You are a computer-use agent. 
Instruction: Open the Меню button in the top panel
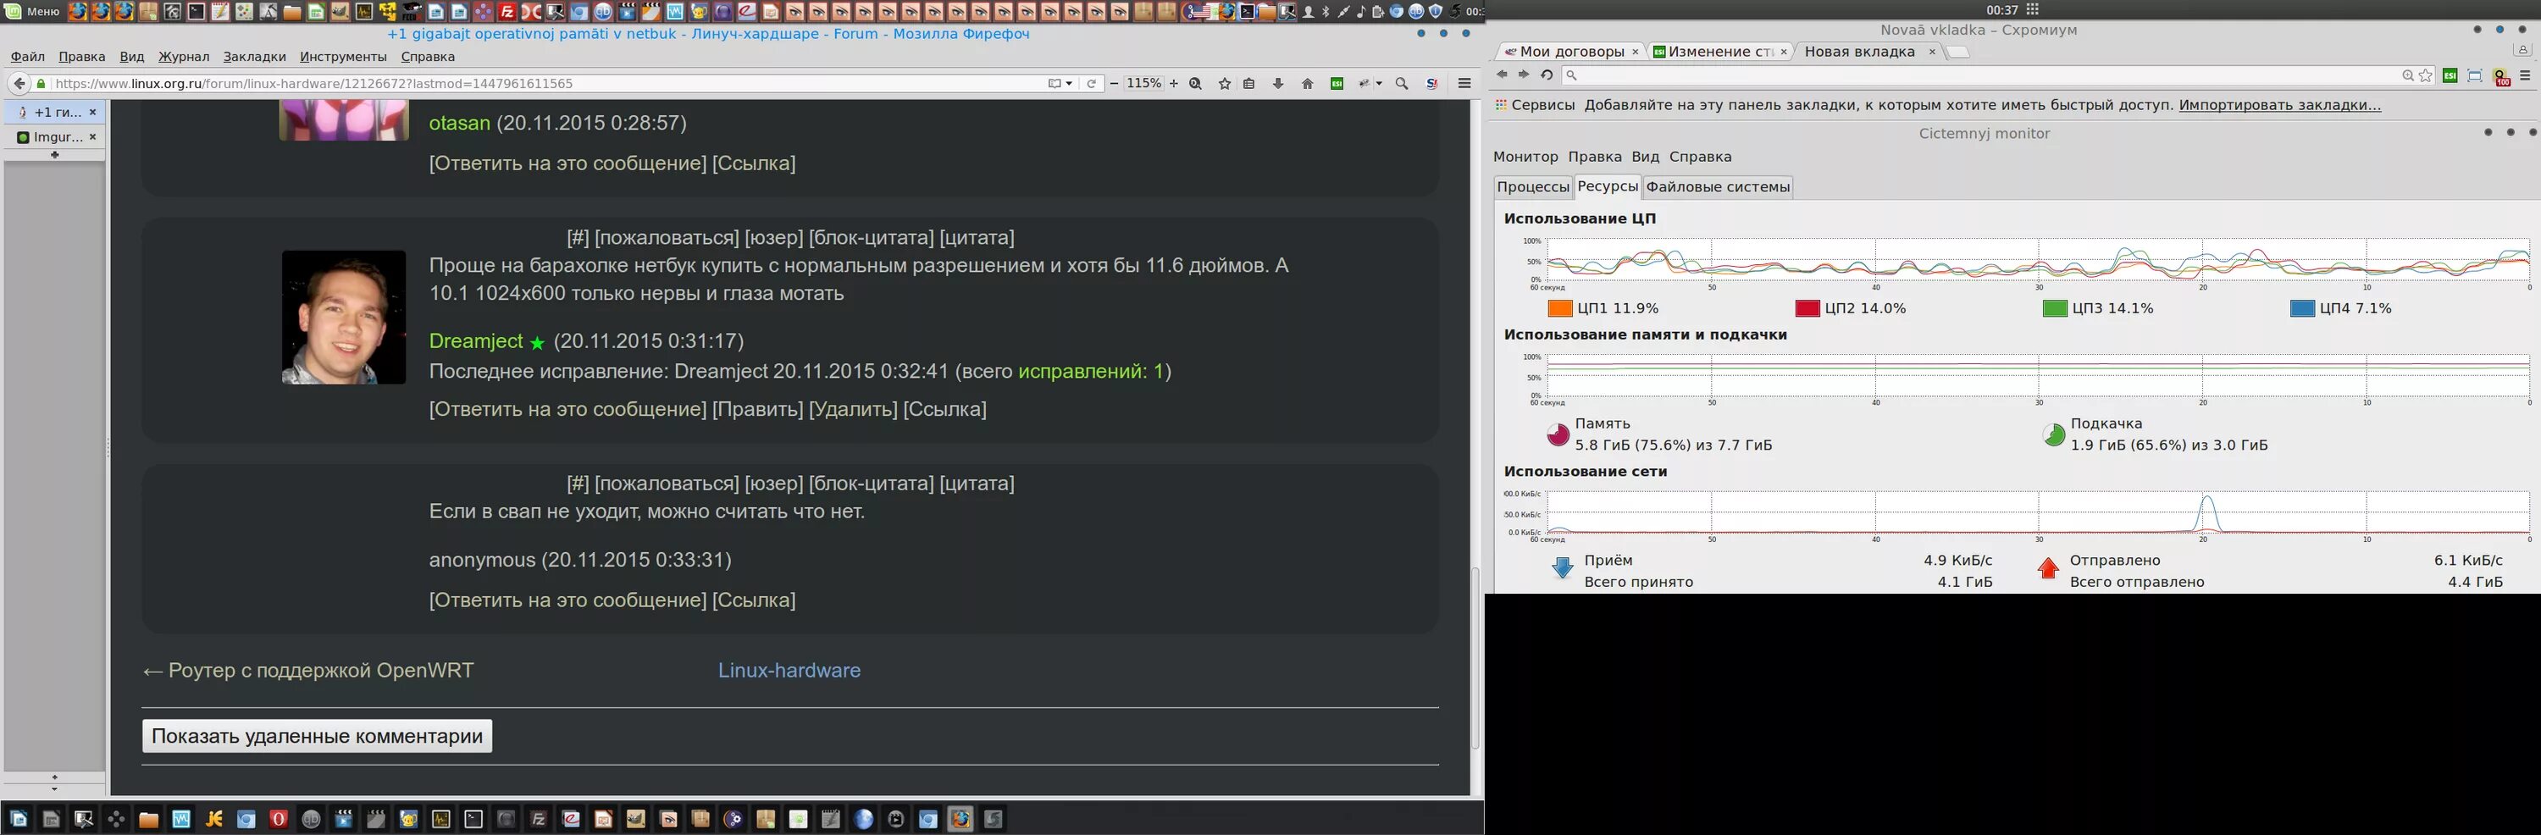(x=32, y=12)
